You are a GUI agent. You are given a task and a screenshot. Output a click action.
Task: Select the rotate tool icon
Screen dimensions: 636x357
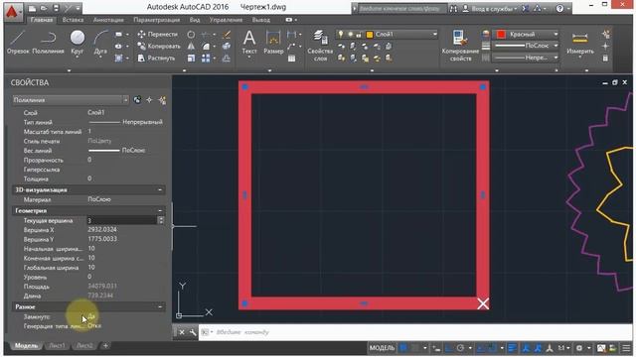tap(191, 35)
